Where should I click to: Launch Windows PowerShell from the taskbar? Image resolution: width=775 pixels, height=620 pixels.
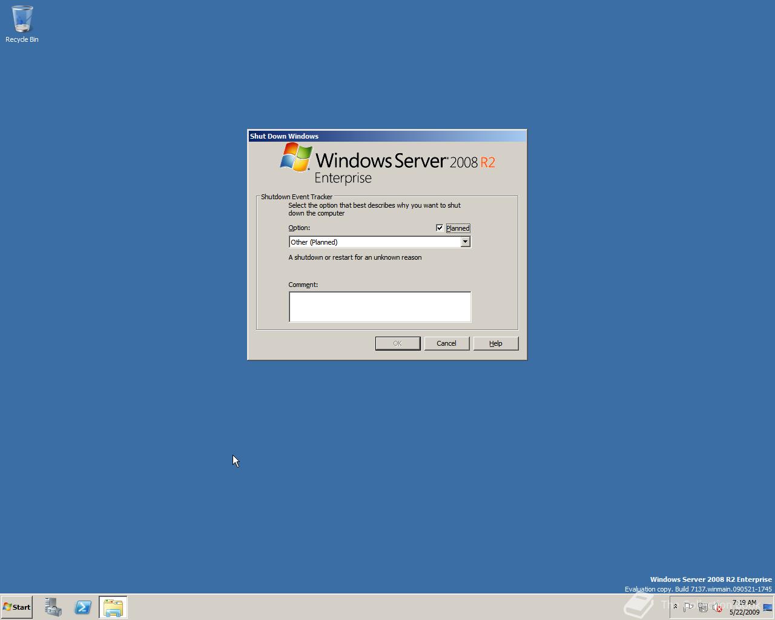83,607
